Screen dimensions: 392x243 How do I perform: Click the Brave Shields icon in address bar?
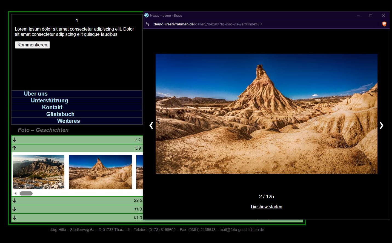point(384,24)
